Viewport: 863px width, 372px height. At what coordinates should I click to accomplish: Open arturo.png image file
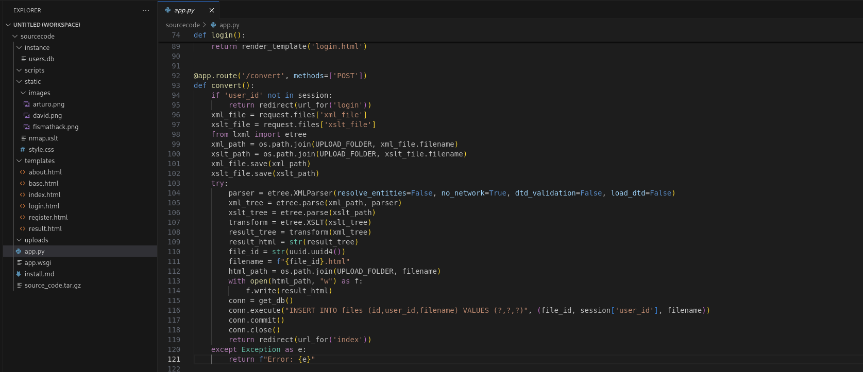(x=48, y=104)
